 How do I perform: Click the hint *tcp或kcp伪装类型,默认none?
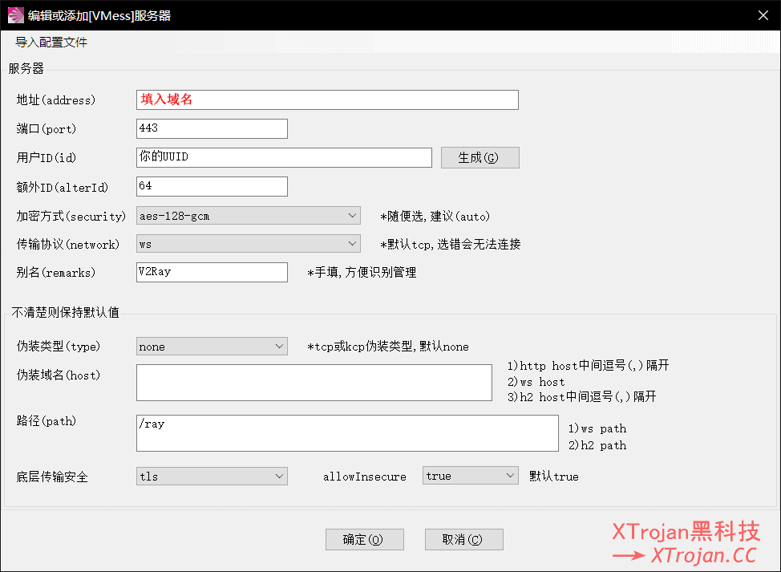[x=388, y=347]
